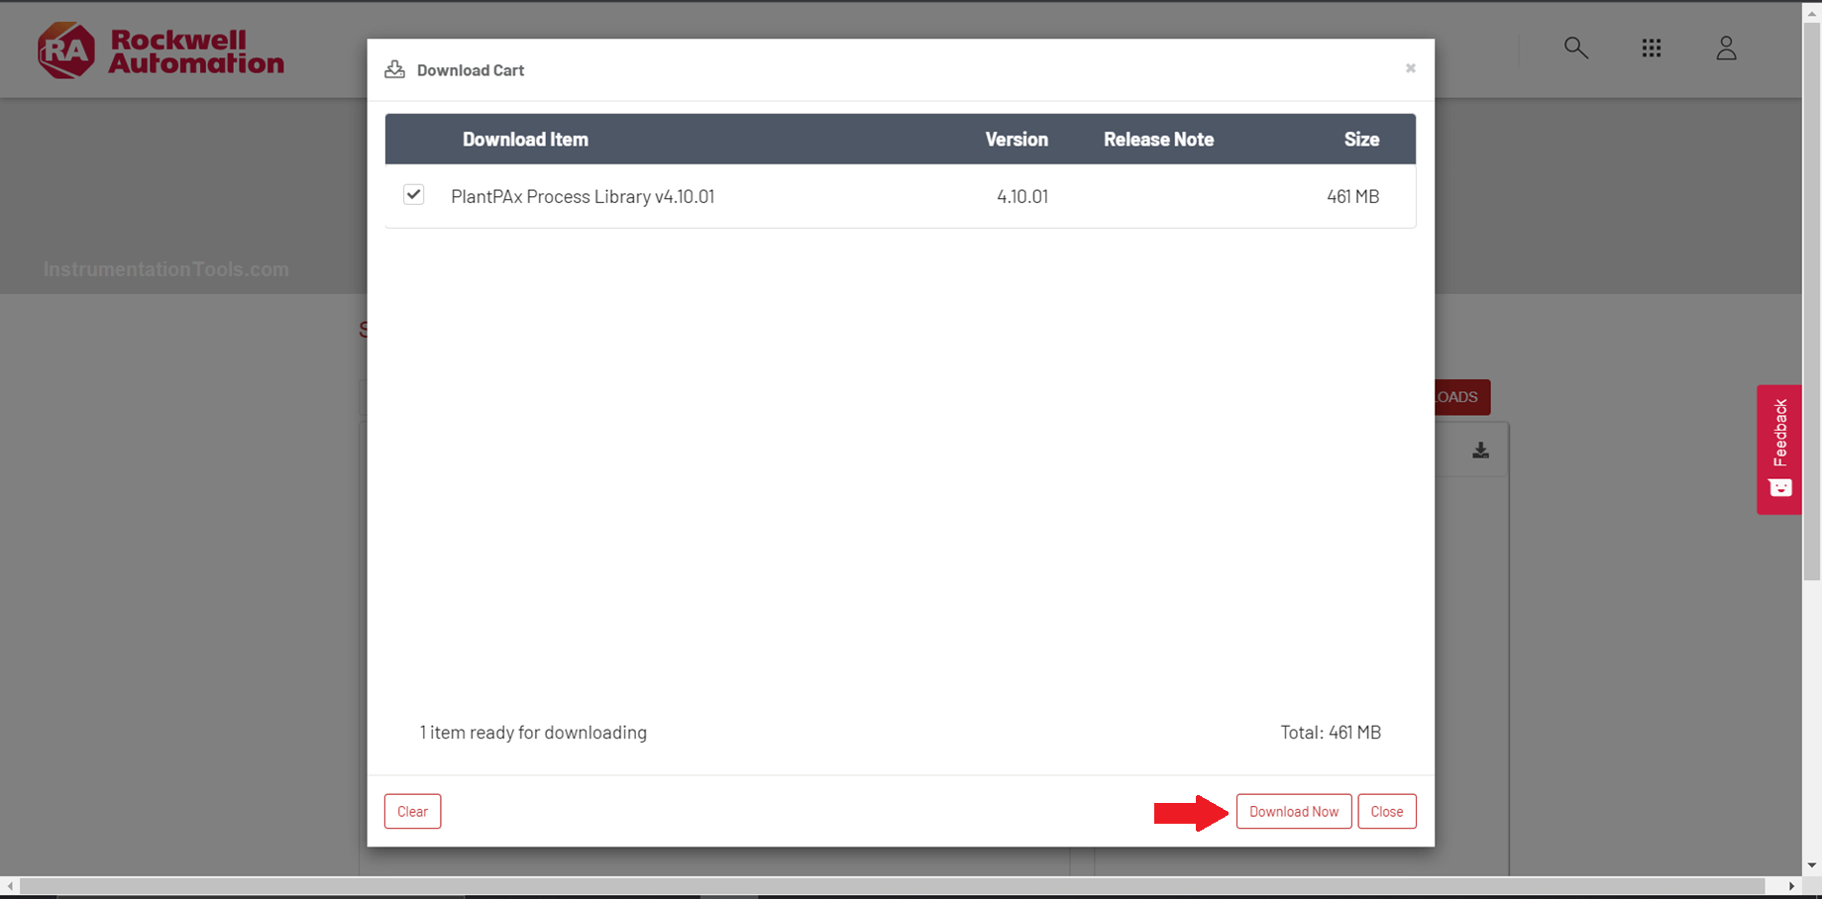Click the Download Now button

pyautogui.click(x=1293, y=811)
